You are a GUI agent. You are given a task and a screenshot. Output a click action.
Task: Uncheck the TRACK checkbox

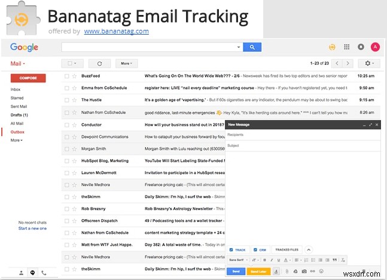(x=231, y=250)
